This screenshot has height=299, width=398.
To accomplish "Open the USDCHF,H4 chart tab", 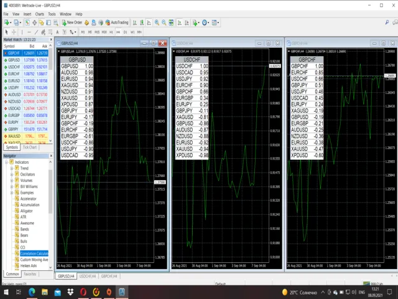I will point(86,275).
